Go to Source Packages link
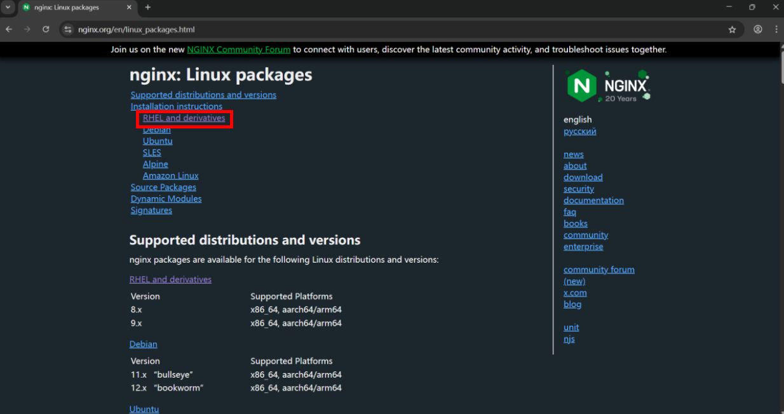The width and height of the screenshot is (784, 414). [163, 187]
